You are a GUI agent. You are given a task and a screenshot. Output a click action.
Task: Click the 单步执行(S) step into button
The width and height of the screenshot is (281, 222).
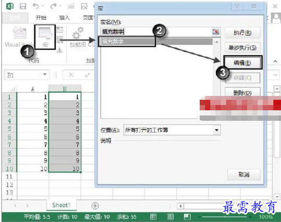click(x=242, y=48)
